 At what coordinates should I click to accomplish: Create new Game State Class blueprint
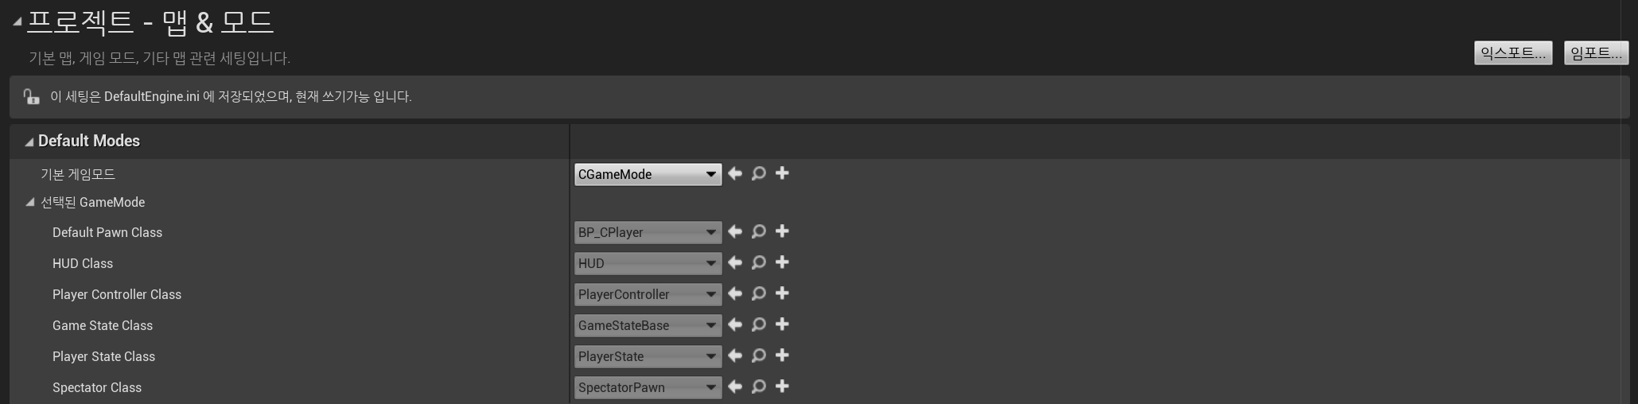tap(782, 324)
